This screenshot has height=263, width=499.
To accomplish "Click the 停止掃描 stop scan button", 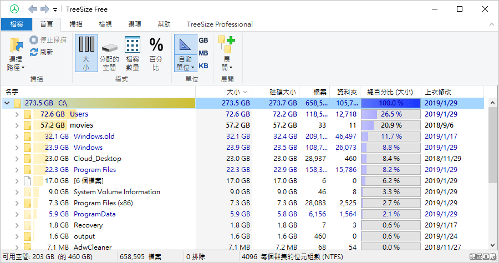I will point(48,40).
